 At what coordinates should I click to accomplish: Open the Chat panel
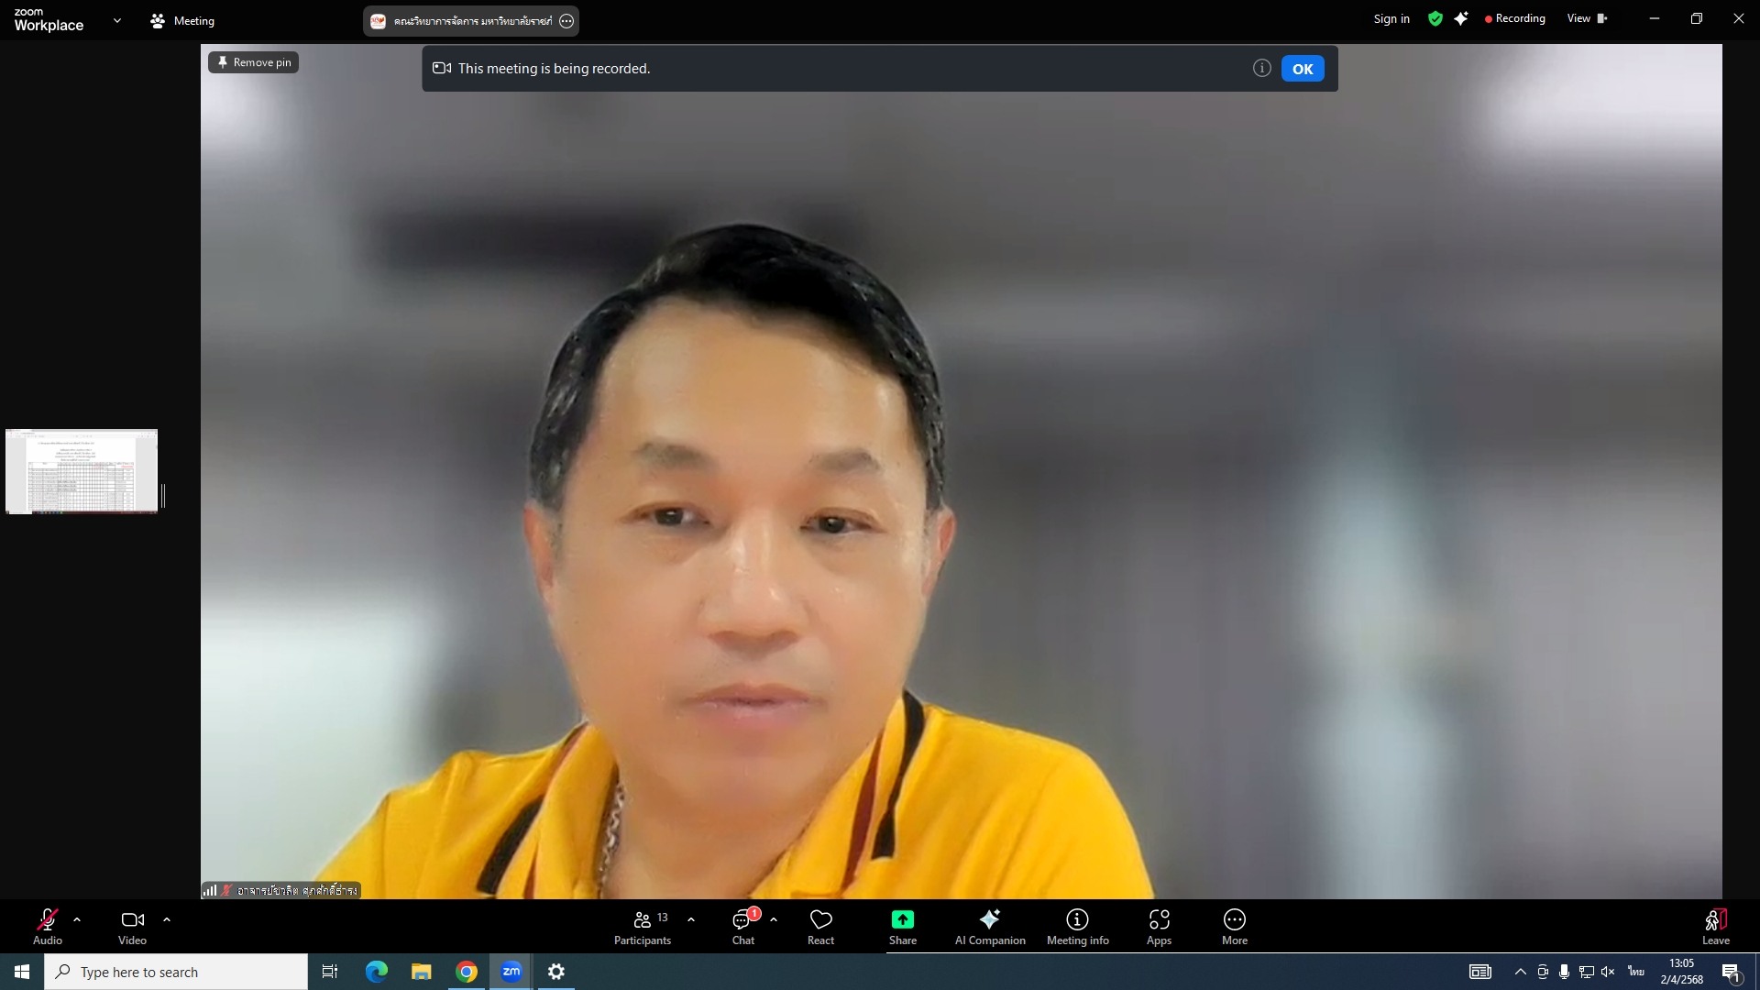coord(742,926)
